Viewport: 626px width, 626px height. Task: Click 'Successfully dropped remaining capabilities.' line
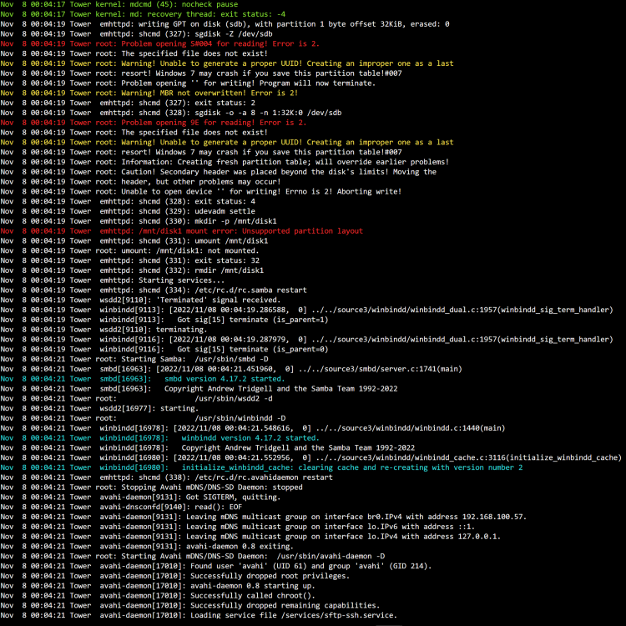190,606
